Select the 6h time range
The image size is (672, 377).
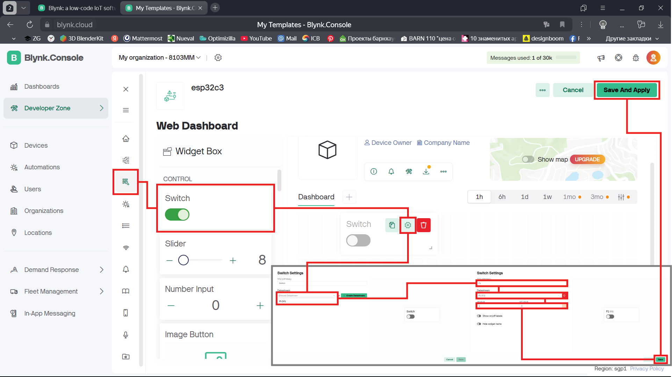pos(502,197)
